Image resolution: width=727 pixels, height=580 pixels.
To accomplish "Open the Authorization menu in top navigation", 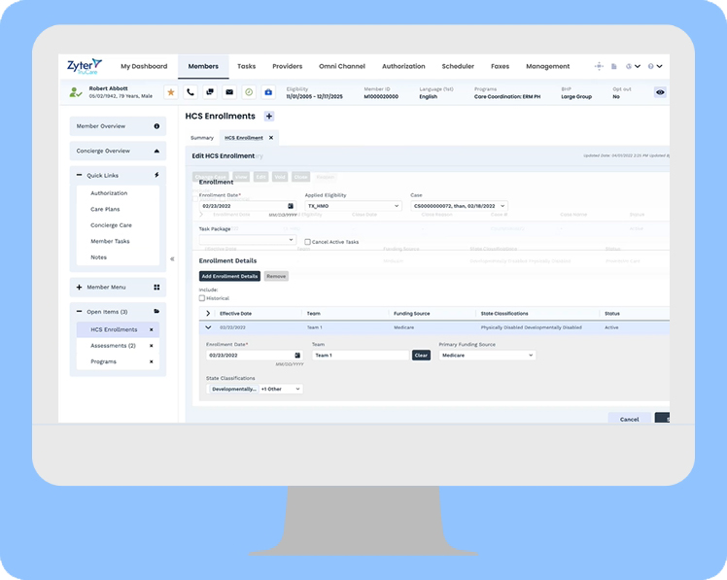I will coord(403,66).
